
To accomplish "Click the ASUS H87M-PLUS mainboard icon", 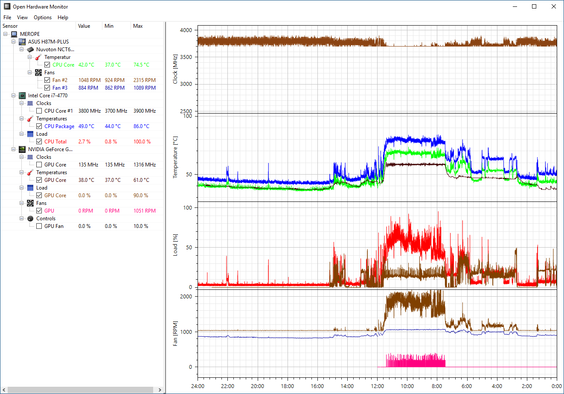I will pos(22,42).
